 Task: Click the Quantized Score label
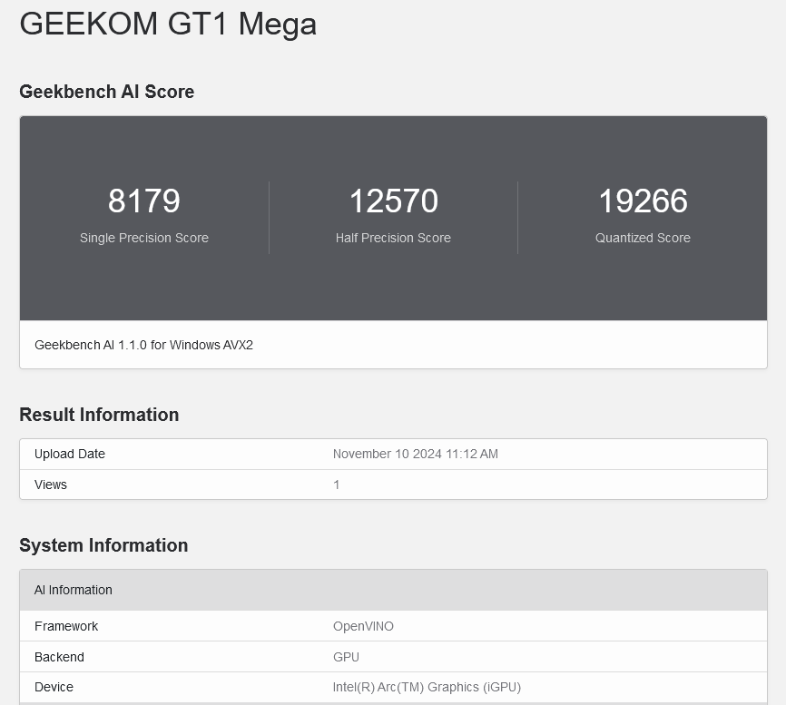tap(644, 238)
